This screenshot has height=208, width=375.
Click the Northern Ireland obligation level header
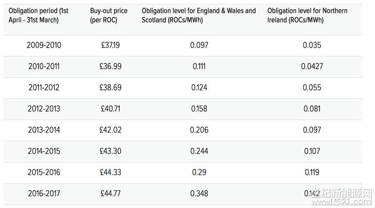coord(307,15)
